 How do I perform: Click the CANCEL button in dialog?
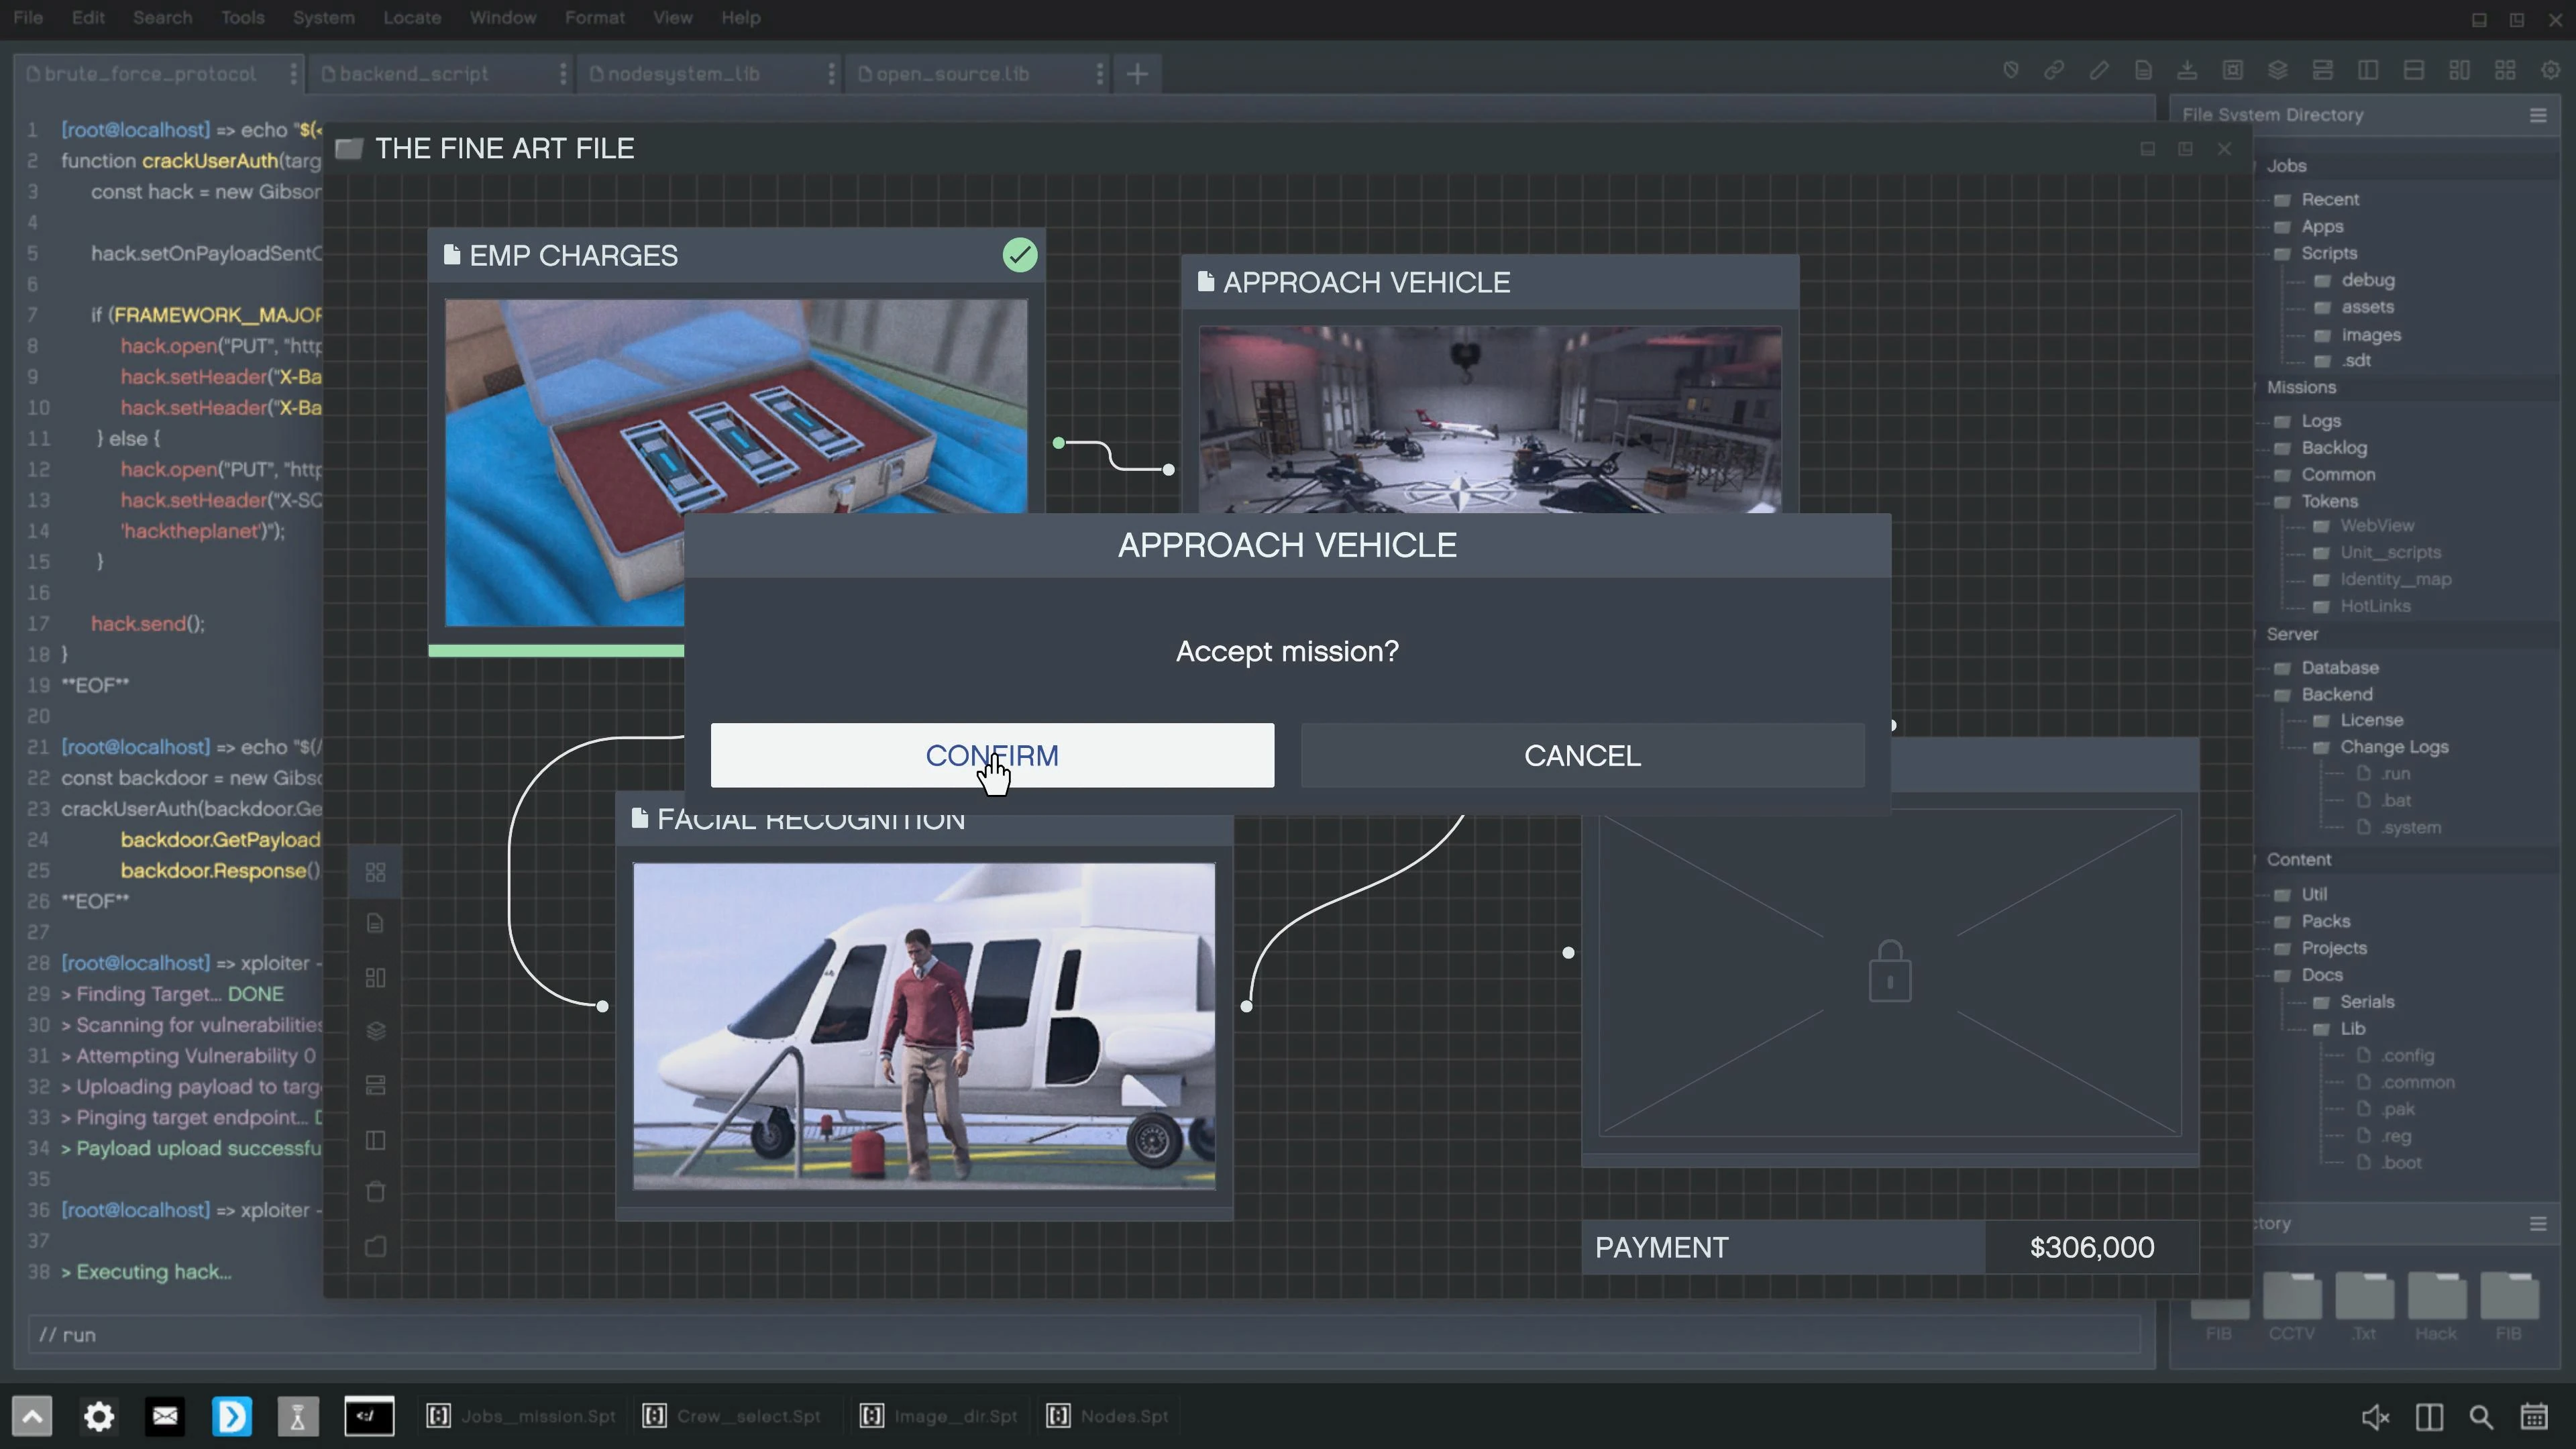1582,755
